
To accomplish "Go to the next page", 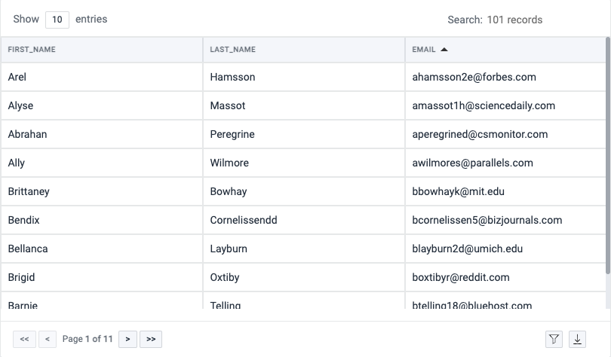I will (128, 339).
